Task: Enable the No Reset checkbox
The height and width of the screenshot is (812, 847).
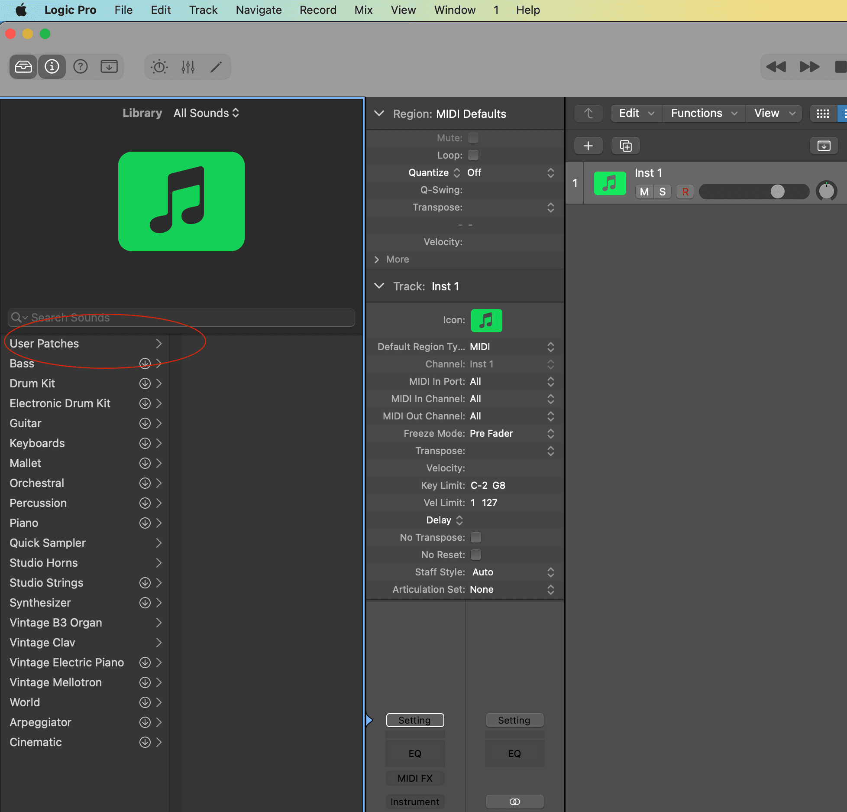Action: 476,555
